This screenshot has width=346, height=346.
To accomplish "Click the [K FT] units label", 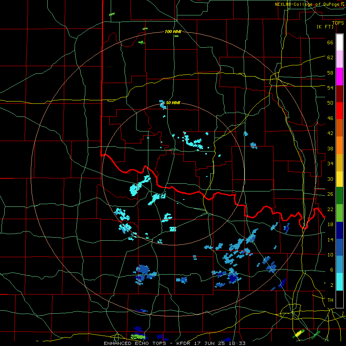I will (x=325, y=27).
